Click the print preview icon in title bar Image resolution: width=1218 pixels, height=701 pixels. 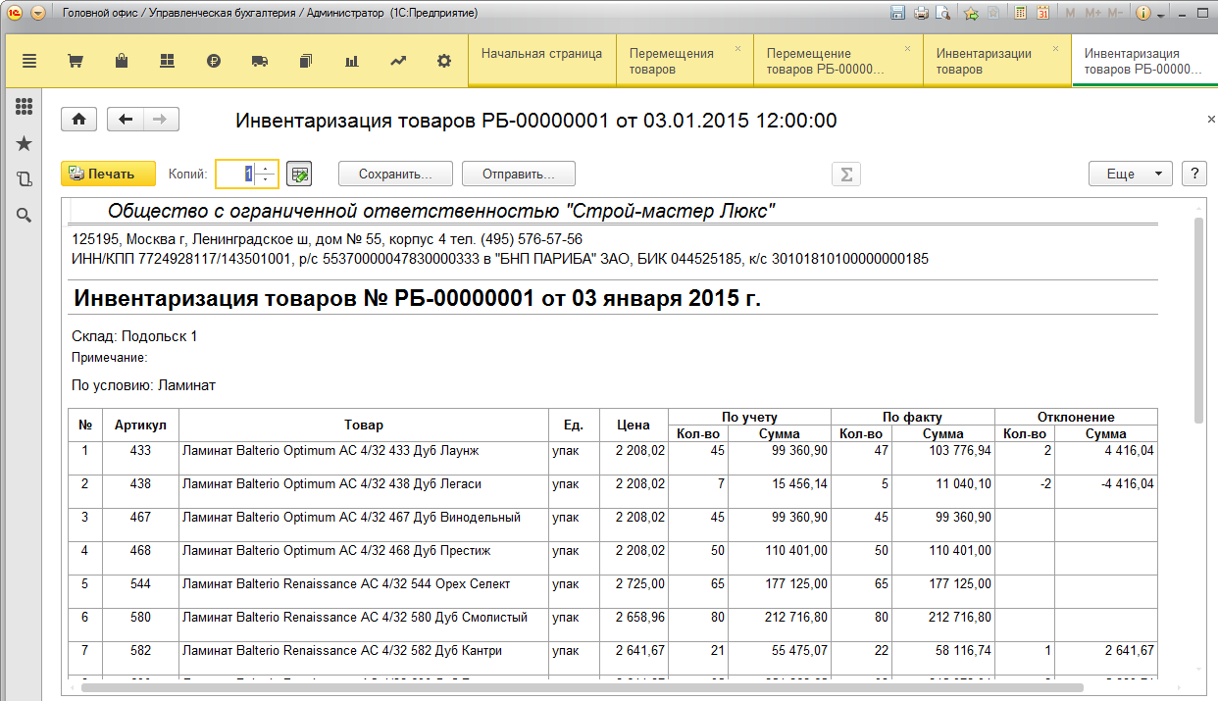point(943,13)
